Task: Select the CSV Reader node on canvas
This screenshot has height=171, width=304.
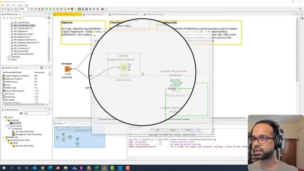Action: 67,69
